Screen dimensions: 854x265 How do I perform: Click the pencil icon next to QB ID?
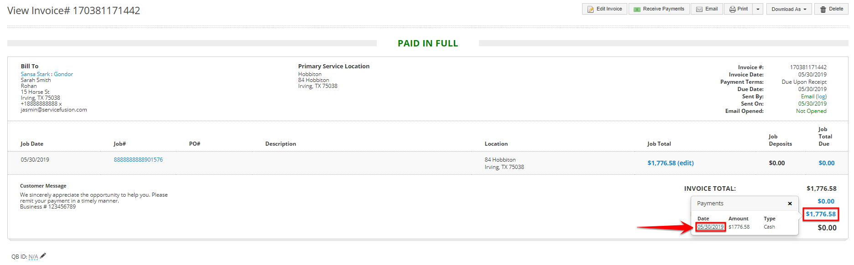tap(43, 256)
